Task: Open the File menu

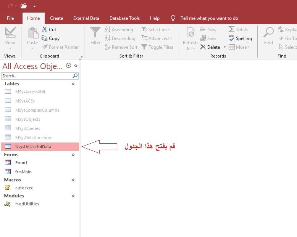Action: tap(10, 18)
